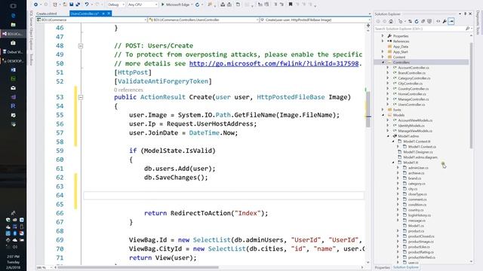Select AccountController.cs in Solution Explorer
This screenshot has width=483, height=271.
click(413, 67)
